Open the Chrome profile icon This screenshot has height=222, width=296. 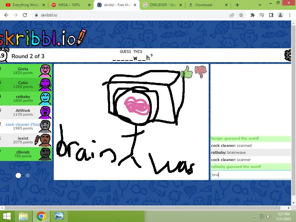pyautogui.click(x=280, y=15)
